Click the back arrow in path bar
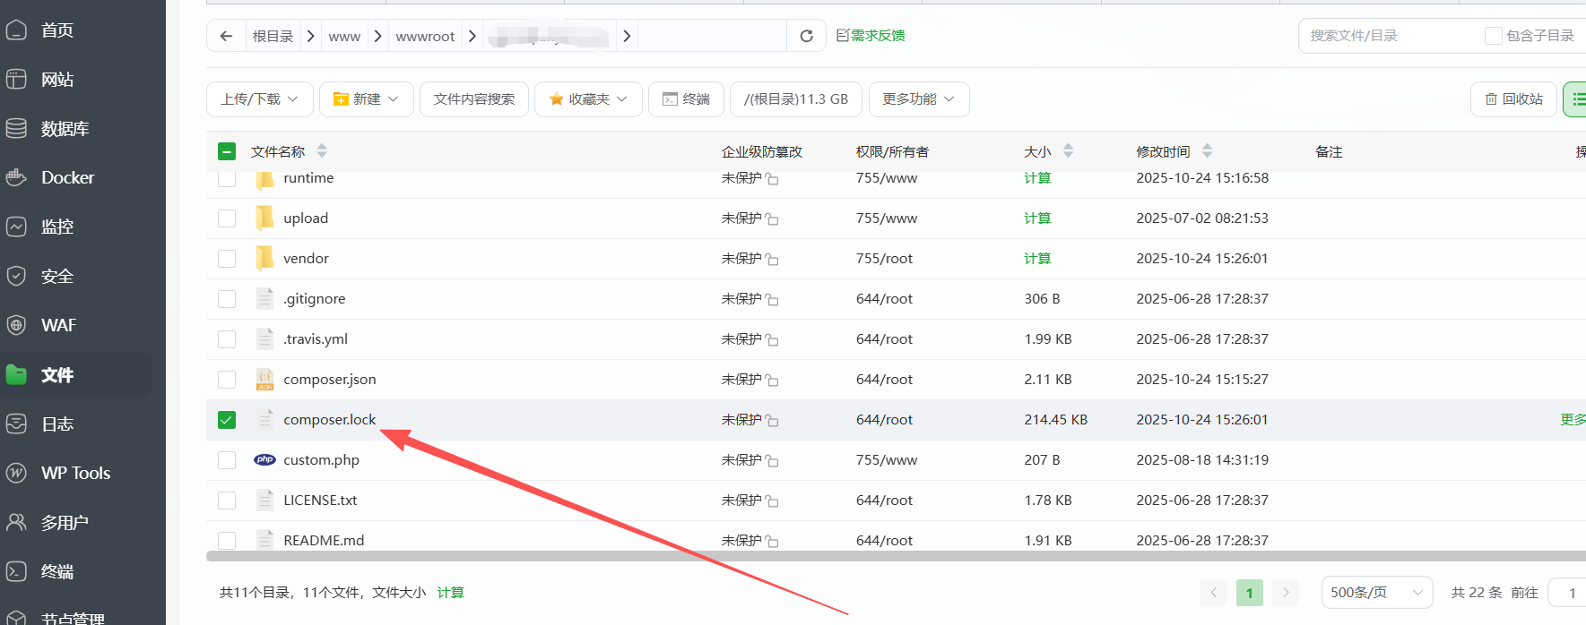 click(x=226, y=36)
